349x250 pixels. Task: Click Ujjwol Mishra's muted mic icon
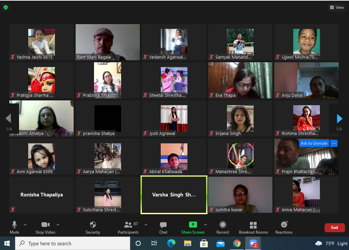point(278,57)
